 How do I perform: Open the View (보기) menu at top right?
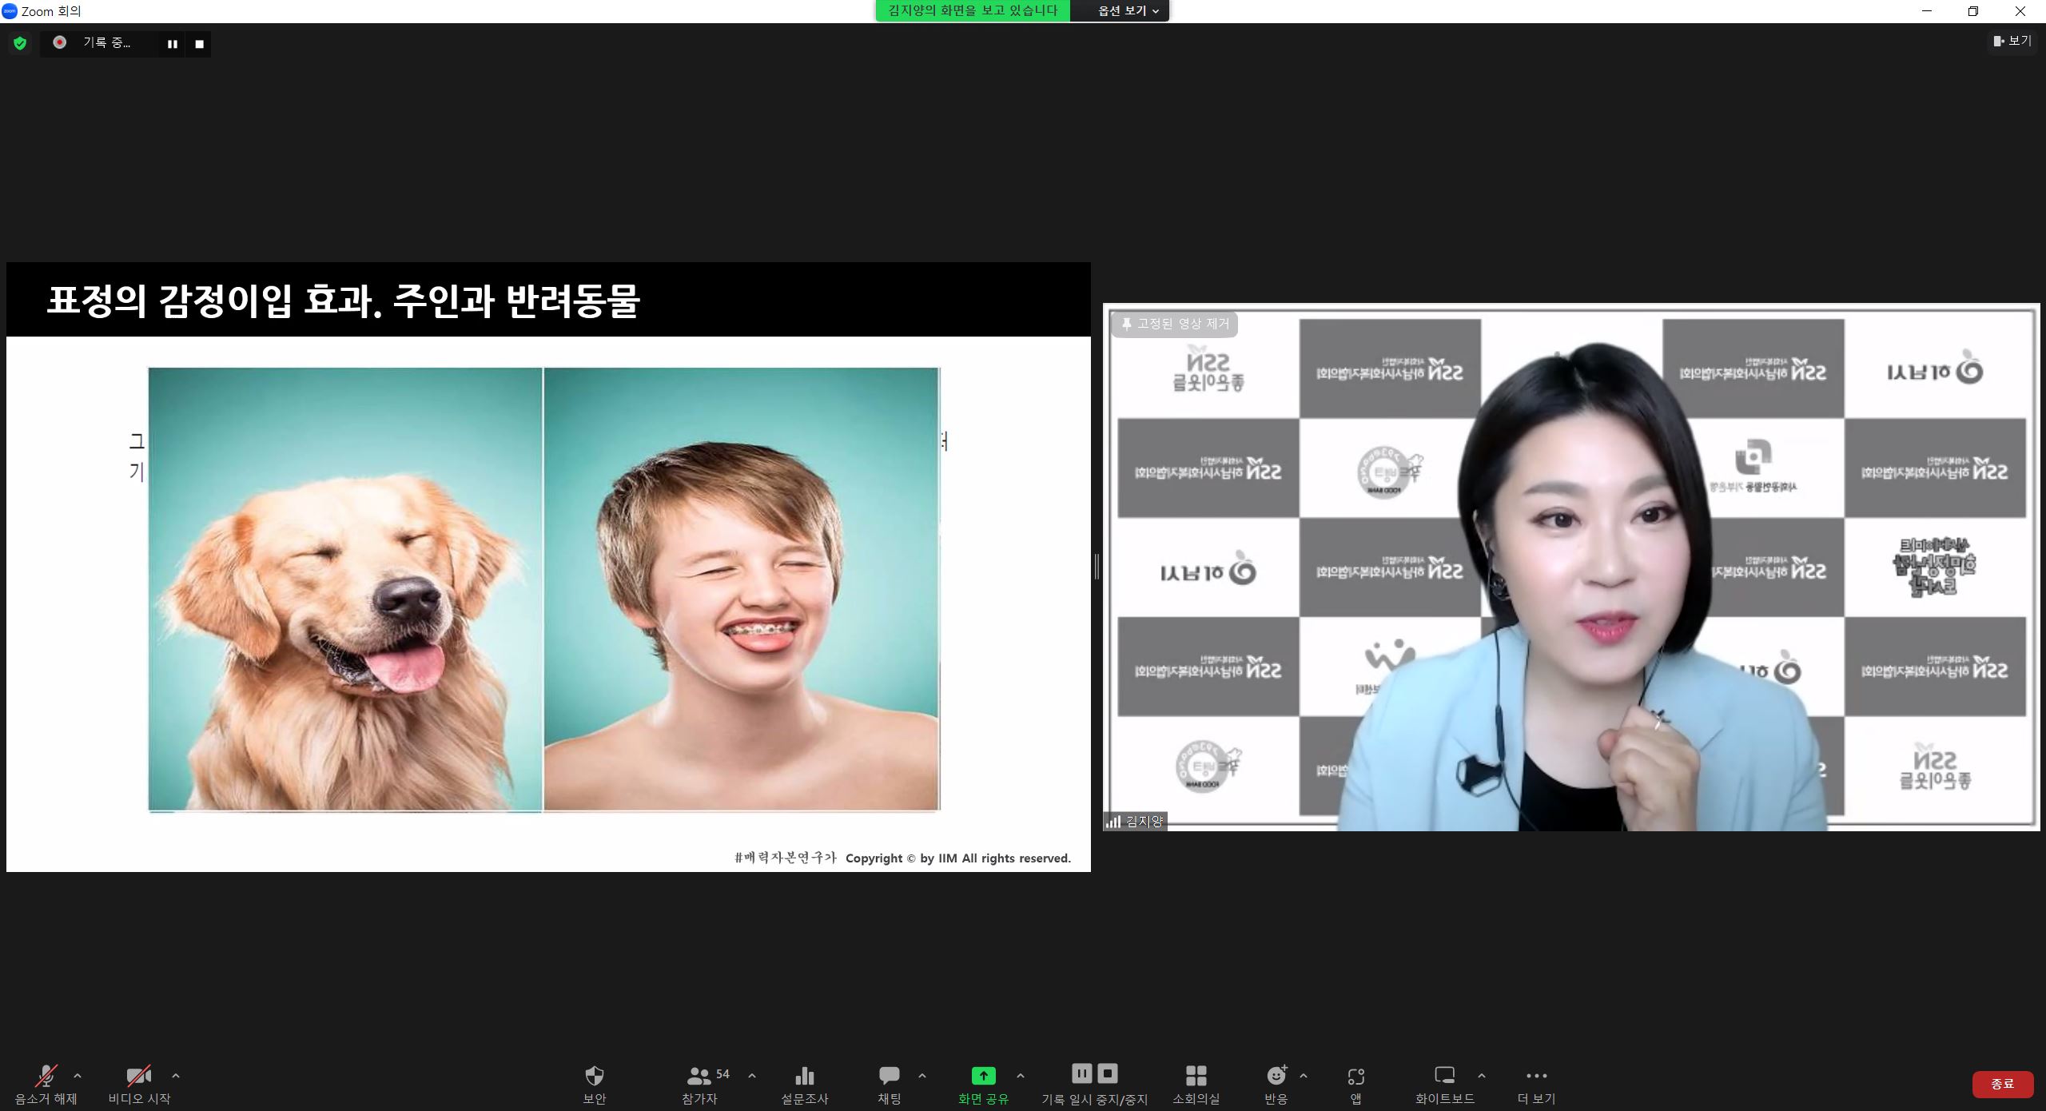[2012, 41]
